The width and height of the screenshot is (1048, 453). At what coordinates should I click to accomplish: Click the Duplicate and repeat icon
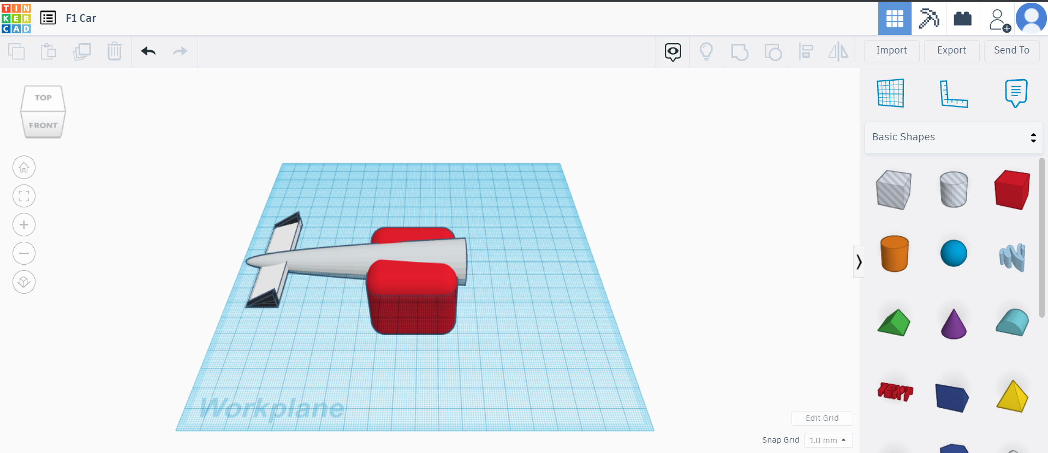(x=82, y=51)
